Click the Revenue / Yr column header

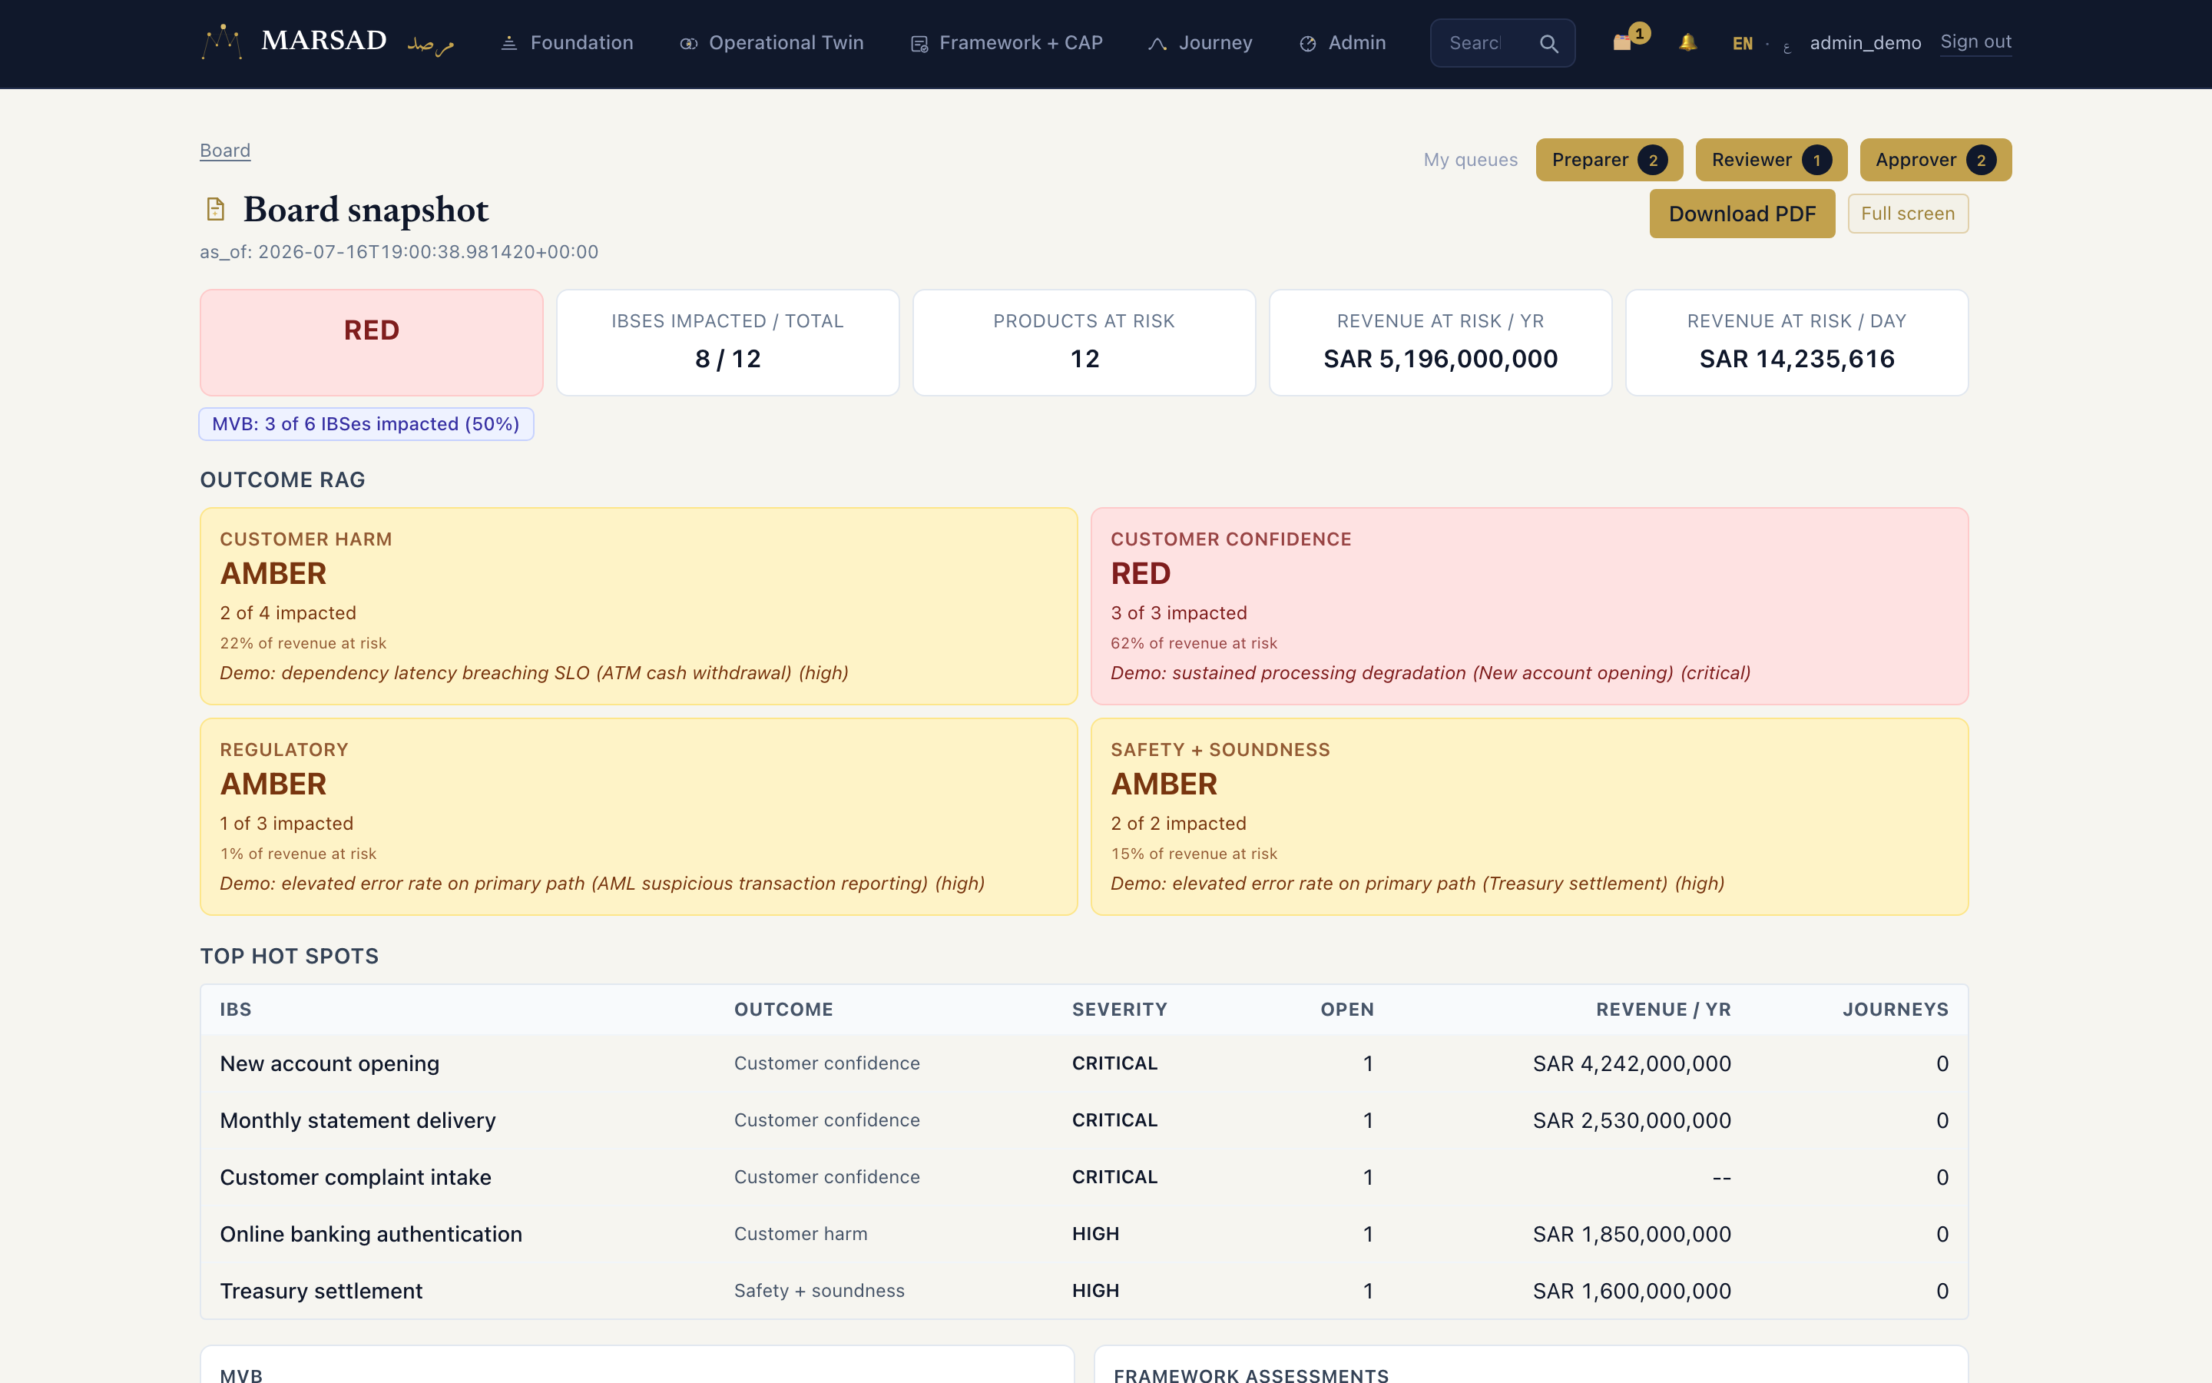coord(1664,1010)
